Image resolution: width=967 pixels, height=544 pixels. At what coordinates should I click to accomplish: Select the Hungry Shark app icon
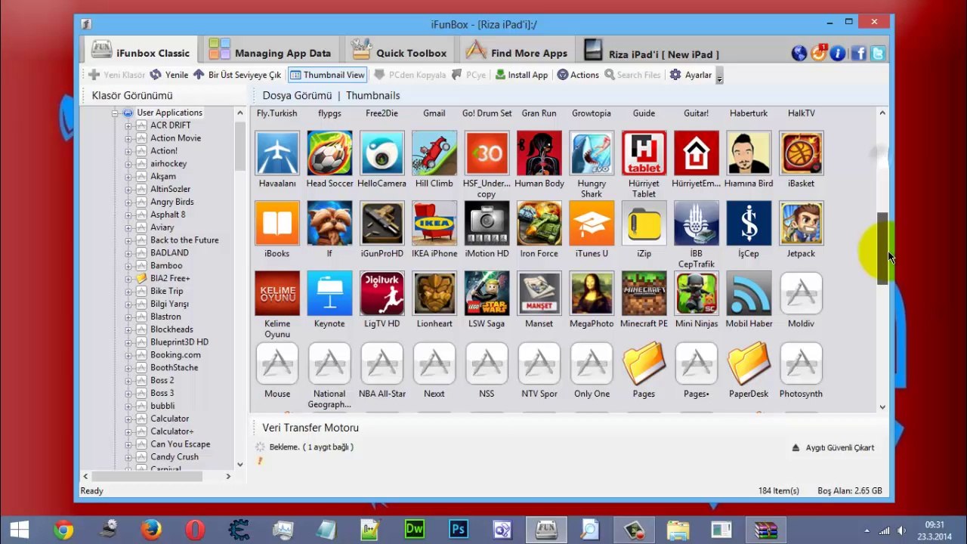[592, 153]
